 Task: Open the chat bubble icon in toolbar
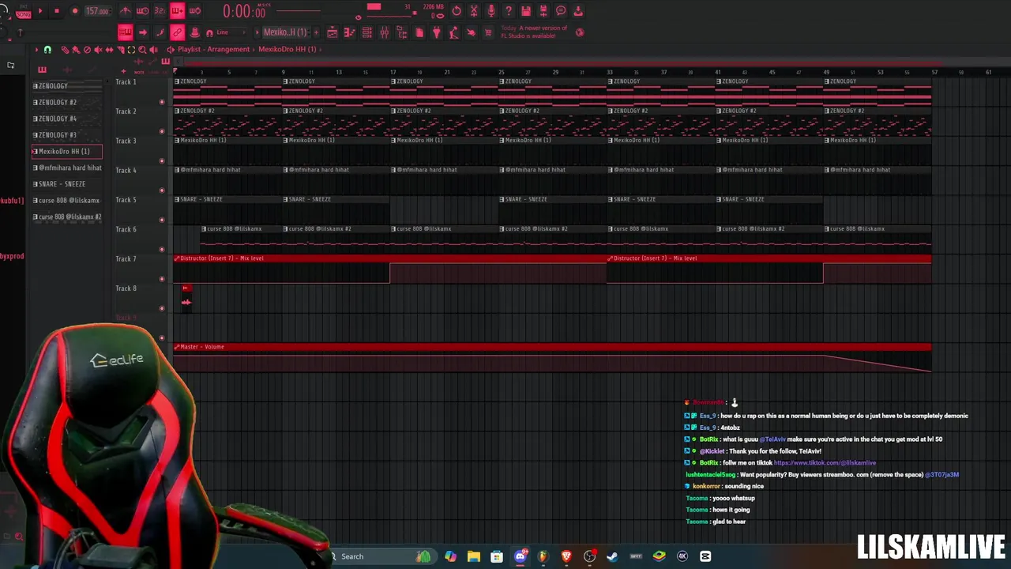click(x=561, y=11)
